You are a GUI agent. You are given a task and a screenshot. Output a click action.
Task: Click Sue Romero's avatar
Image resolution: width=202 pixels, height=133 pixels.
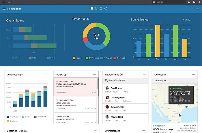[107, 88]
